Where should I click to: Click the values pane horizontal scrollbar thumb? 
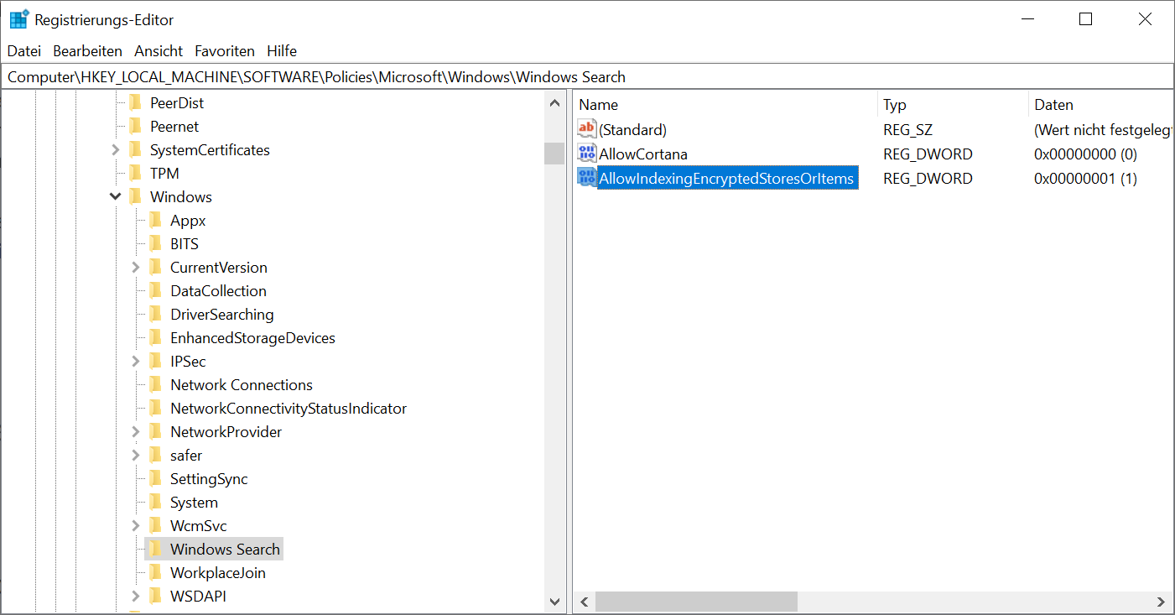(696, 602)
